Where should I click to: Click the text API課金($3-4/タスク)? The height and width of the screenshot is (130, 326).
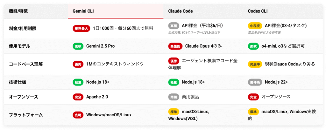click(x=286, y=26)
